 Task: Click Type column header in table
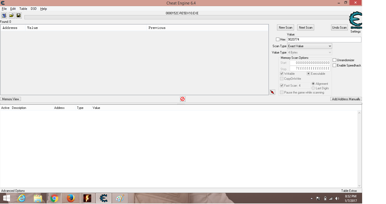[x=84, y=108]
